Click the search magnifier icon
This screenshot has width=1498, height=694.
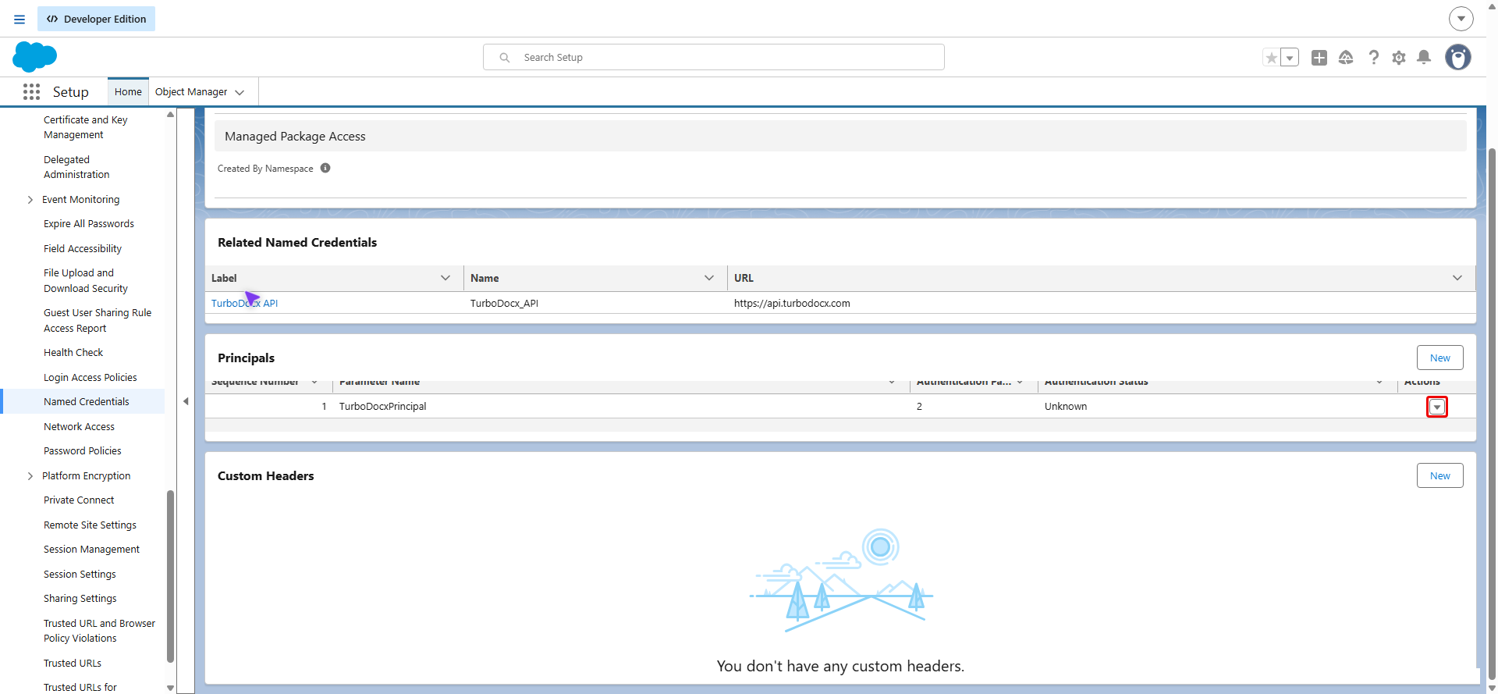pyautogui.click(x=505, y=57)
